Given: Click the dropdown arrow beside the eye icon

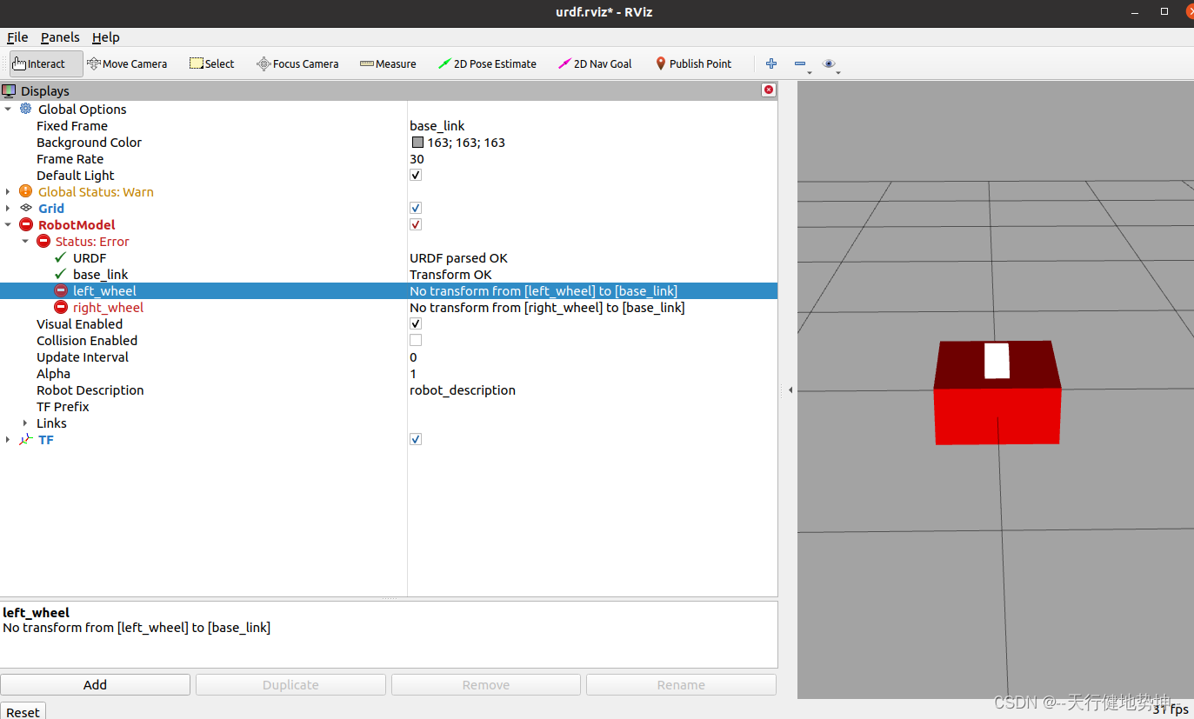Looking at the screenshot, I should pyautogui.click(x=838, y=73).
